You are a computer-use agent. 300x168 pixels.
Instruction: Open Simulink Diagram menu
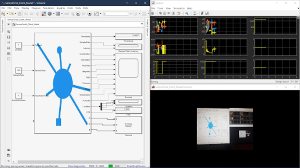point(36,8)
